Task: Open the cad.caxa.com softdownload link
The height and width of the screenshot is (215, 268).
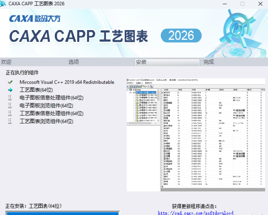Action: (194, 212)
